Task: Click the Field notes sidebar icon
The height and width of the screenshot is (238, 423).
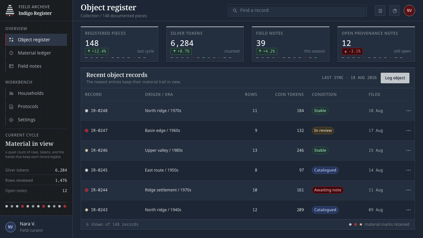Action: (x=11, y=66)
